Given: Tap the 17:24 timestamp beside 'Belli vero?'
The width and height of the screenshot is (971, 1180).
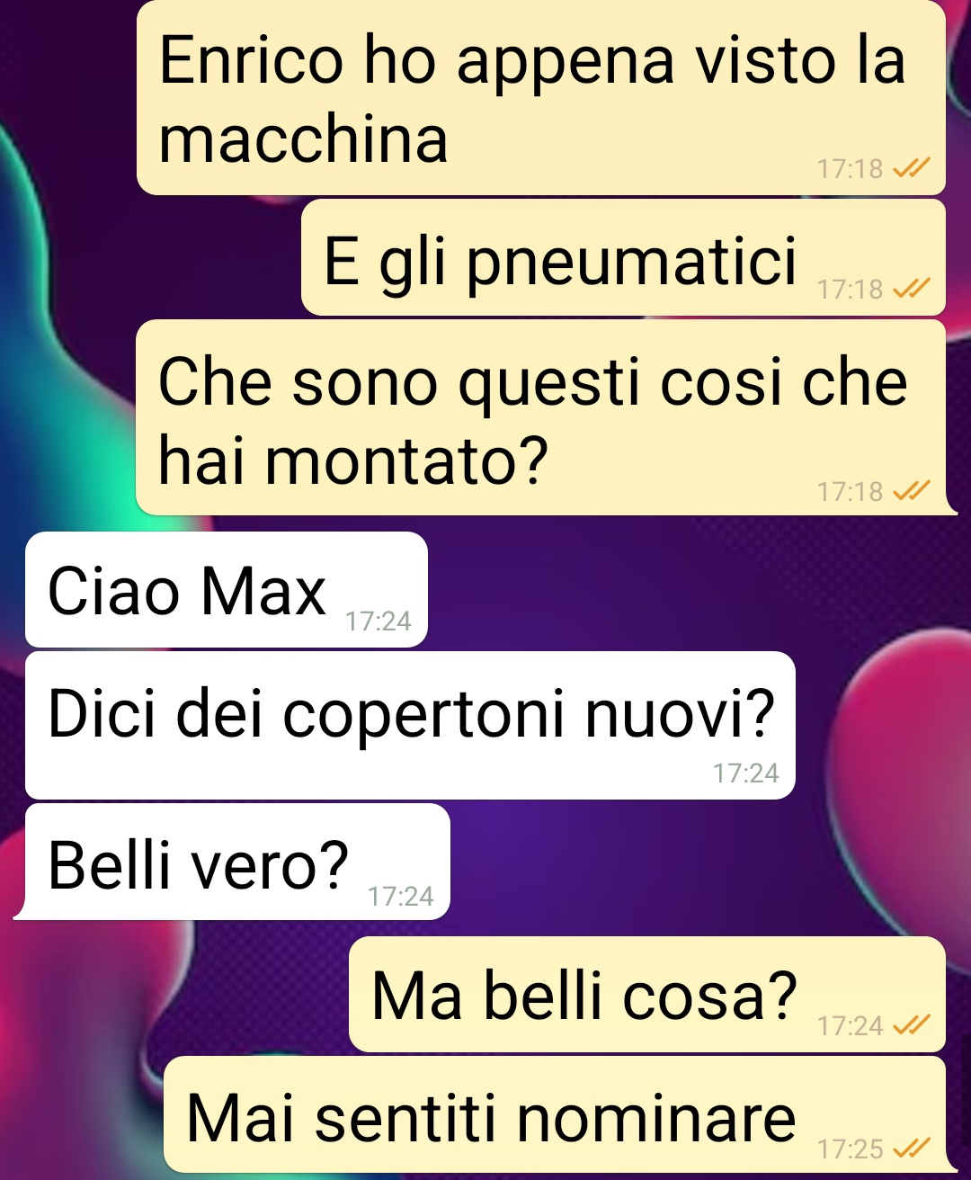Looking at the screenshot, I should tap(401, 896).
